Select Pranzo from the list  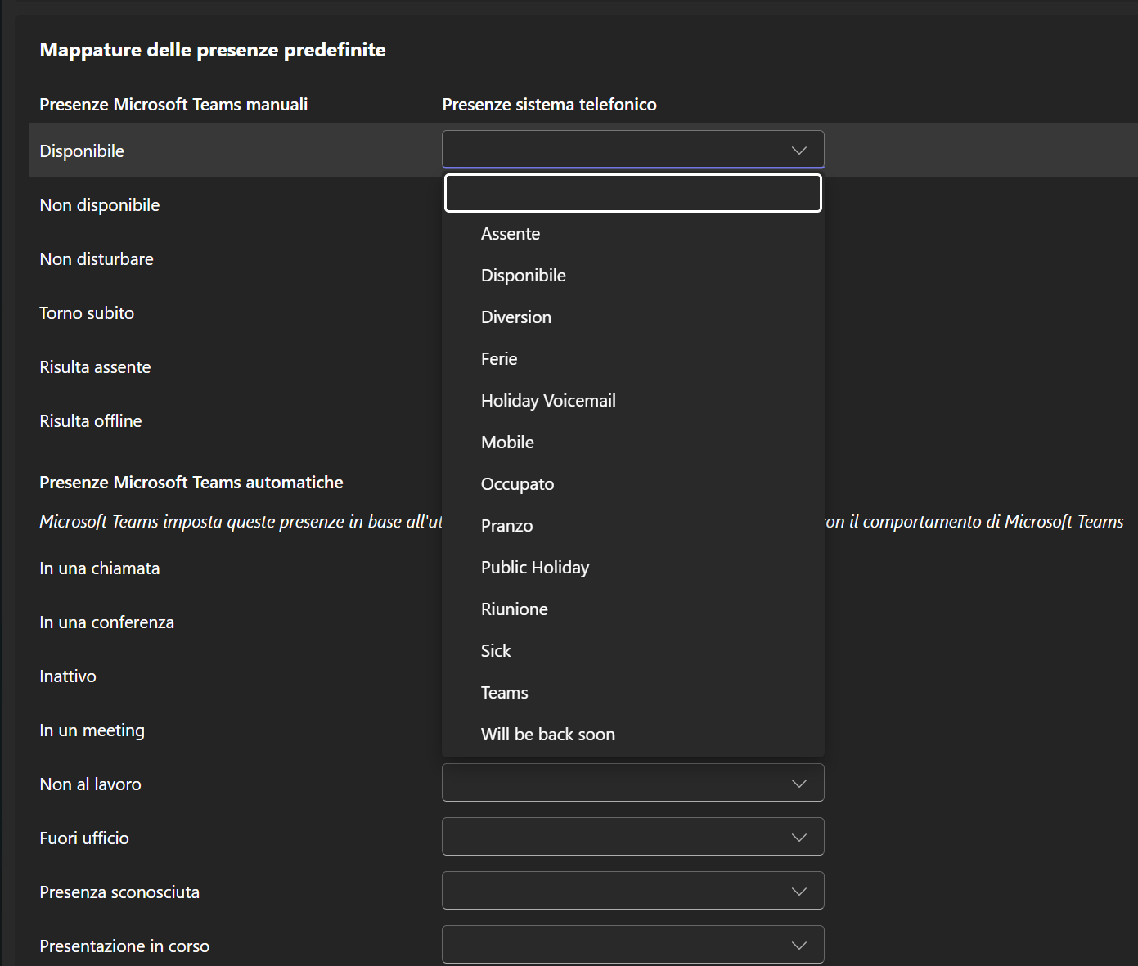(506, 526)
